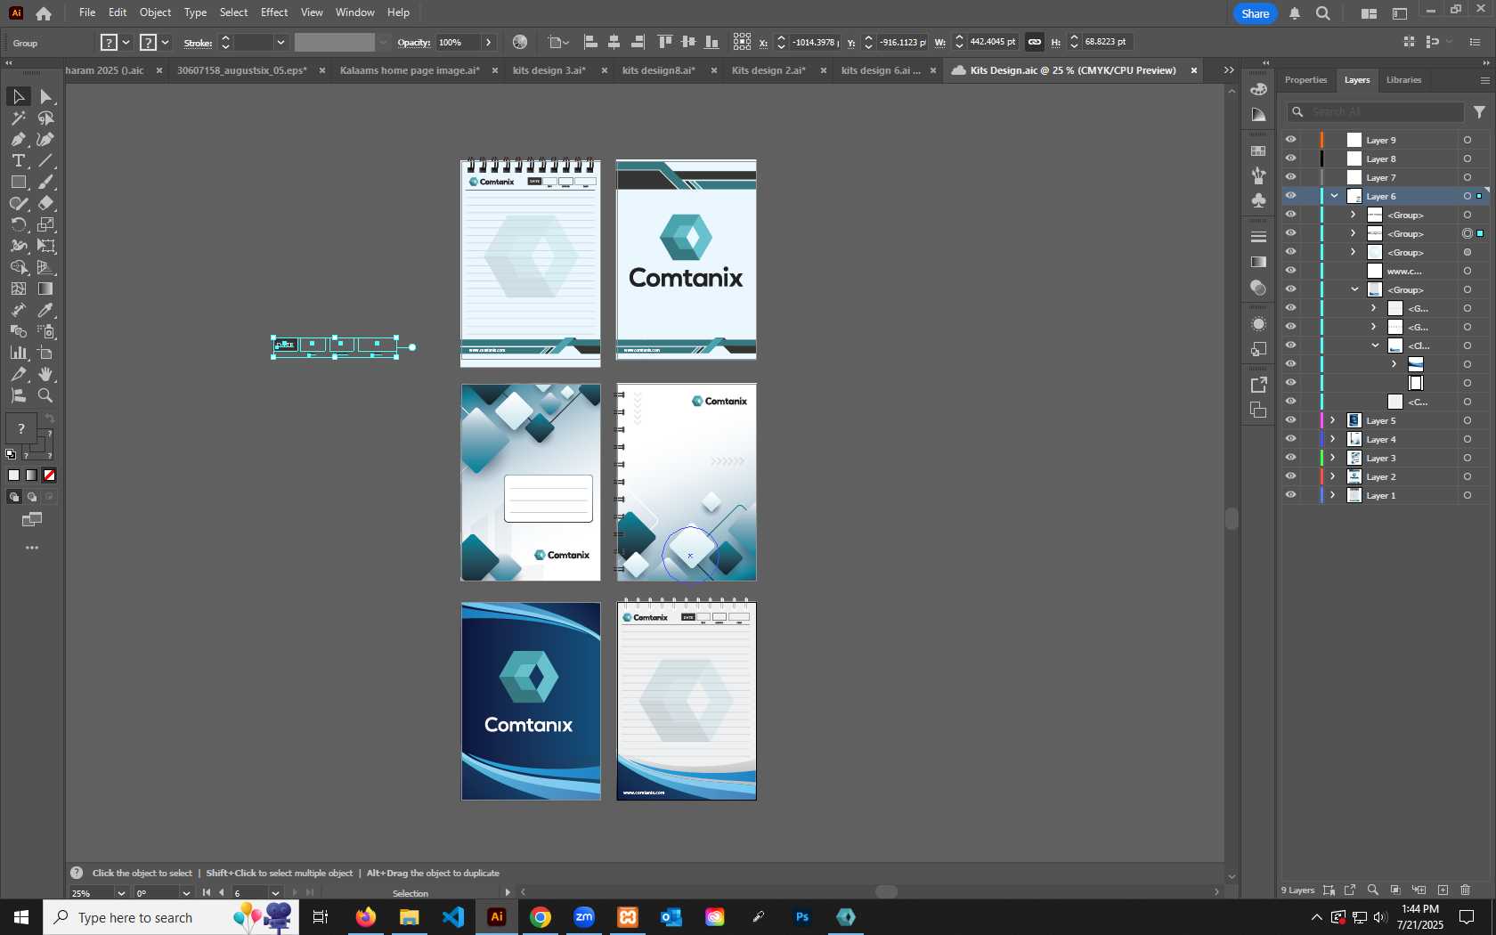
Task: Select the Pen tool
Action: pos(18,139)
